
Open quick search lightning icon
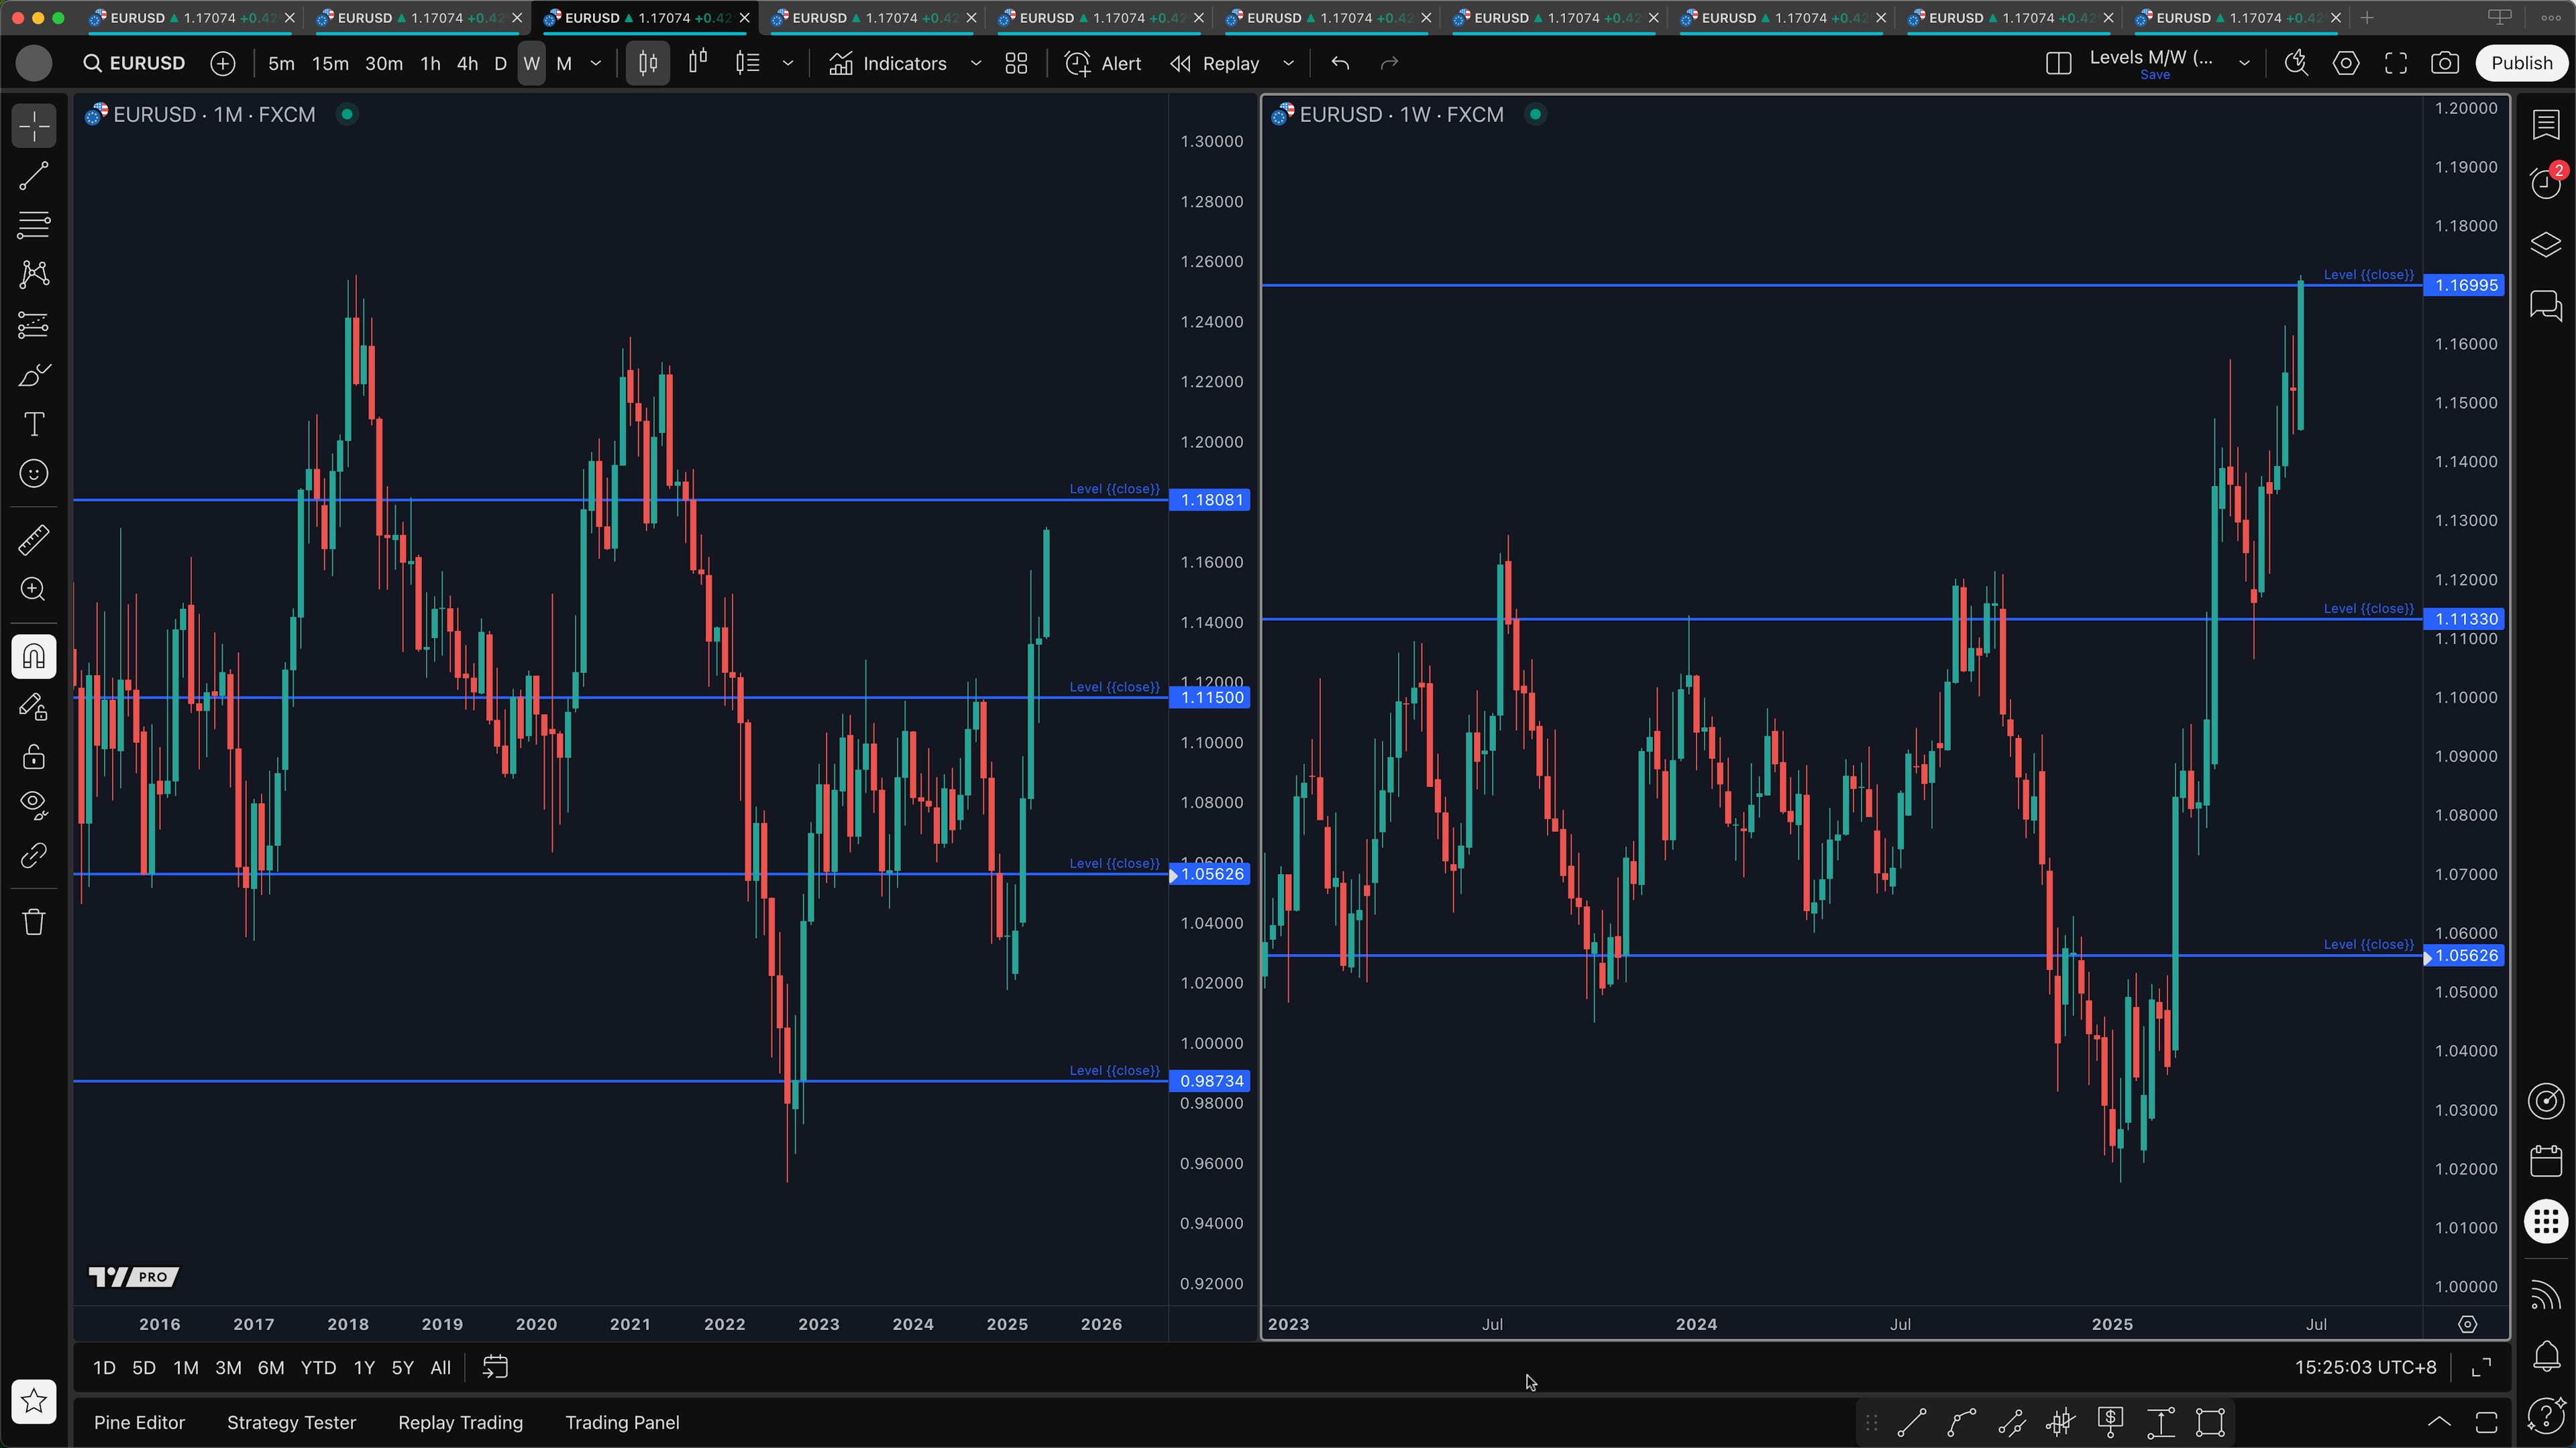click(x=2296, y=64)
